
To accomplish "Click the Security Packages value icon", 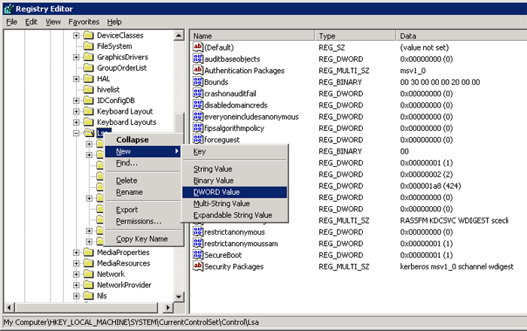I will coord(198,266).
